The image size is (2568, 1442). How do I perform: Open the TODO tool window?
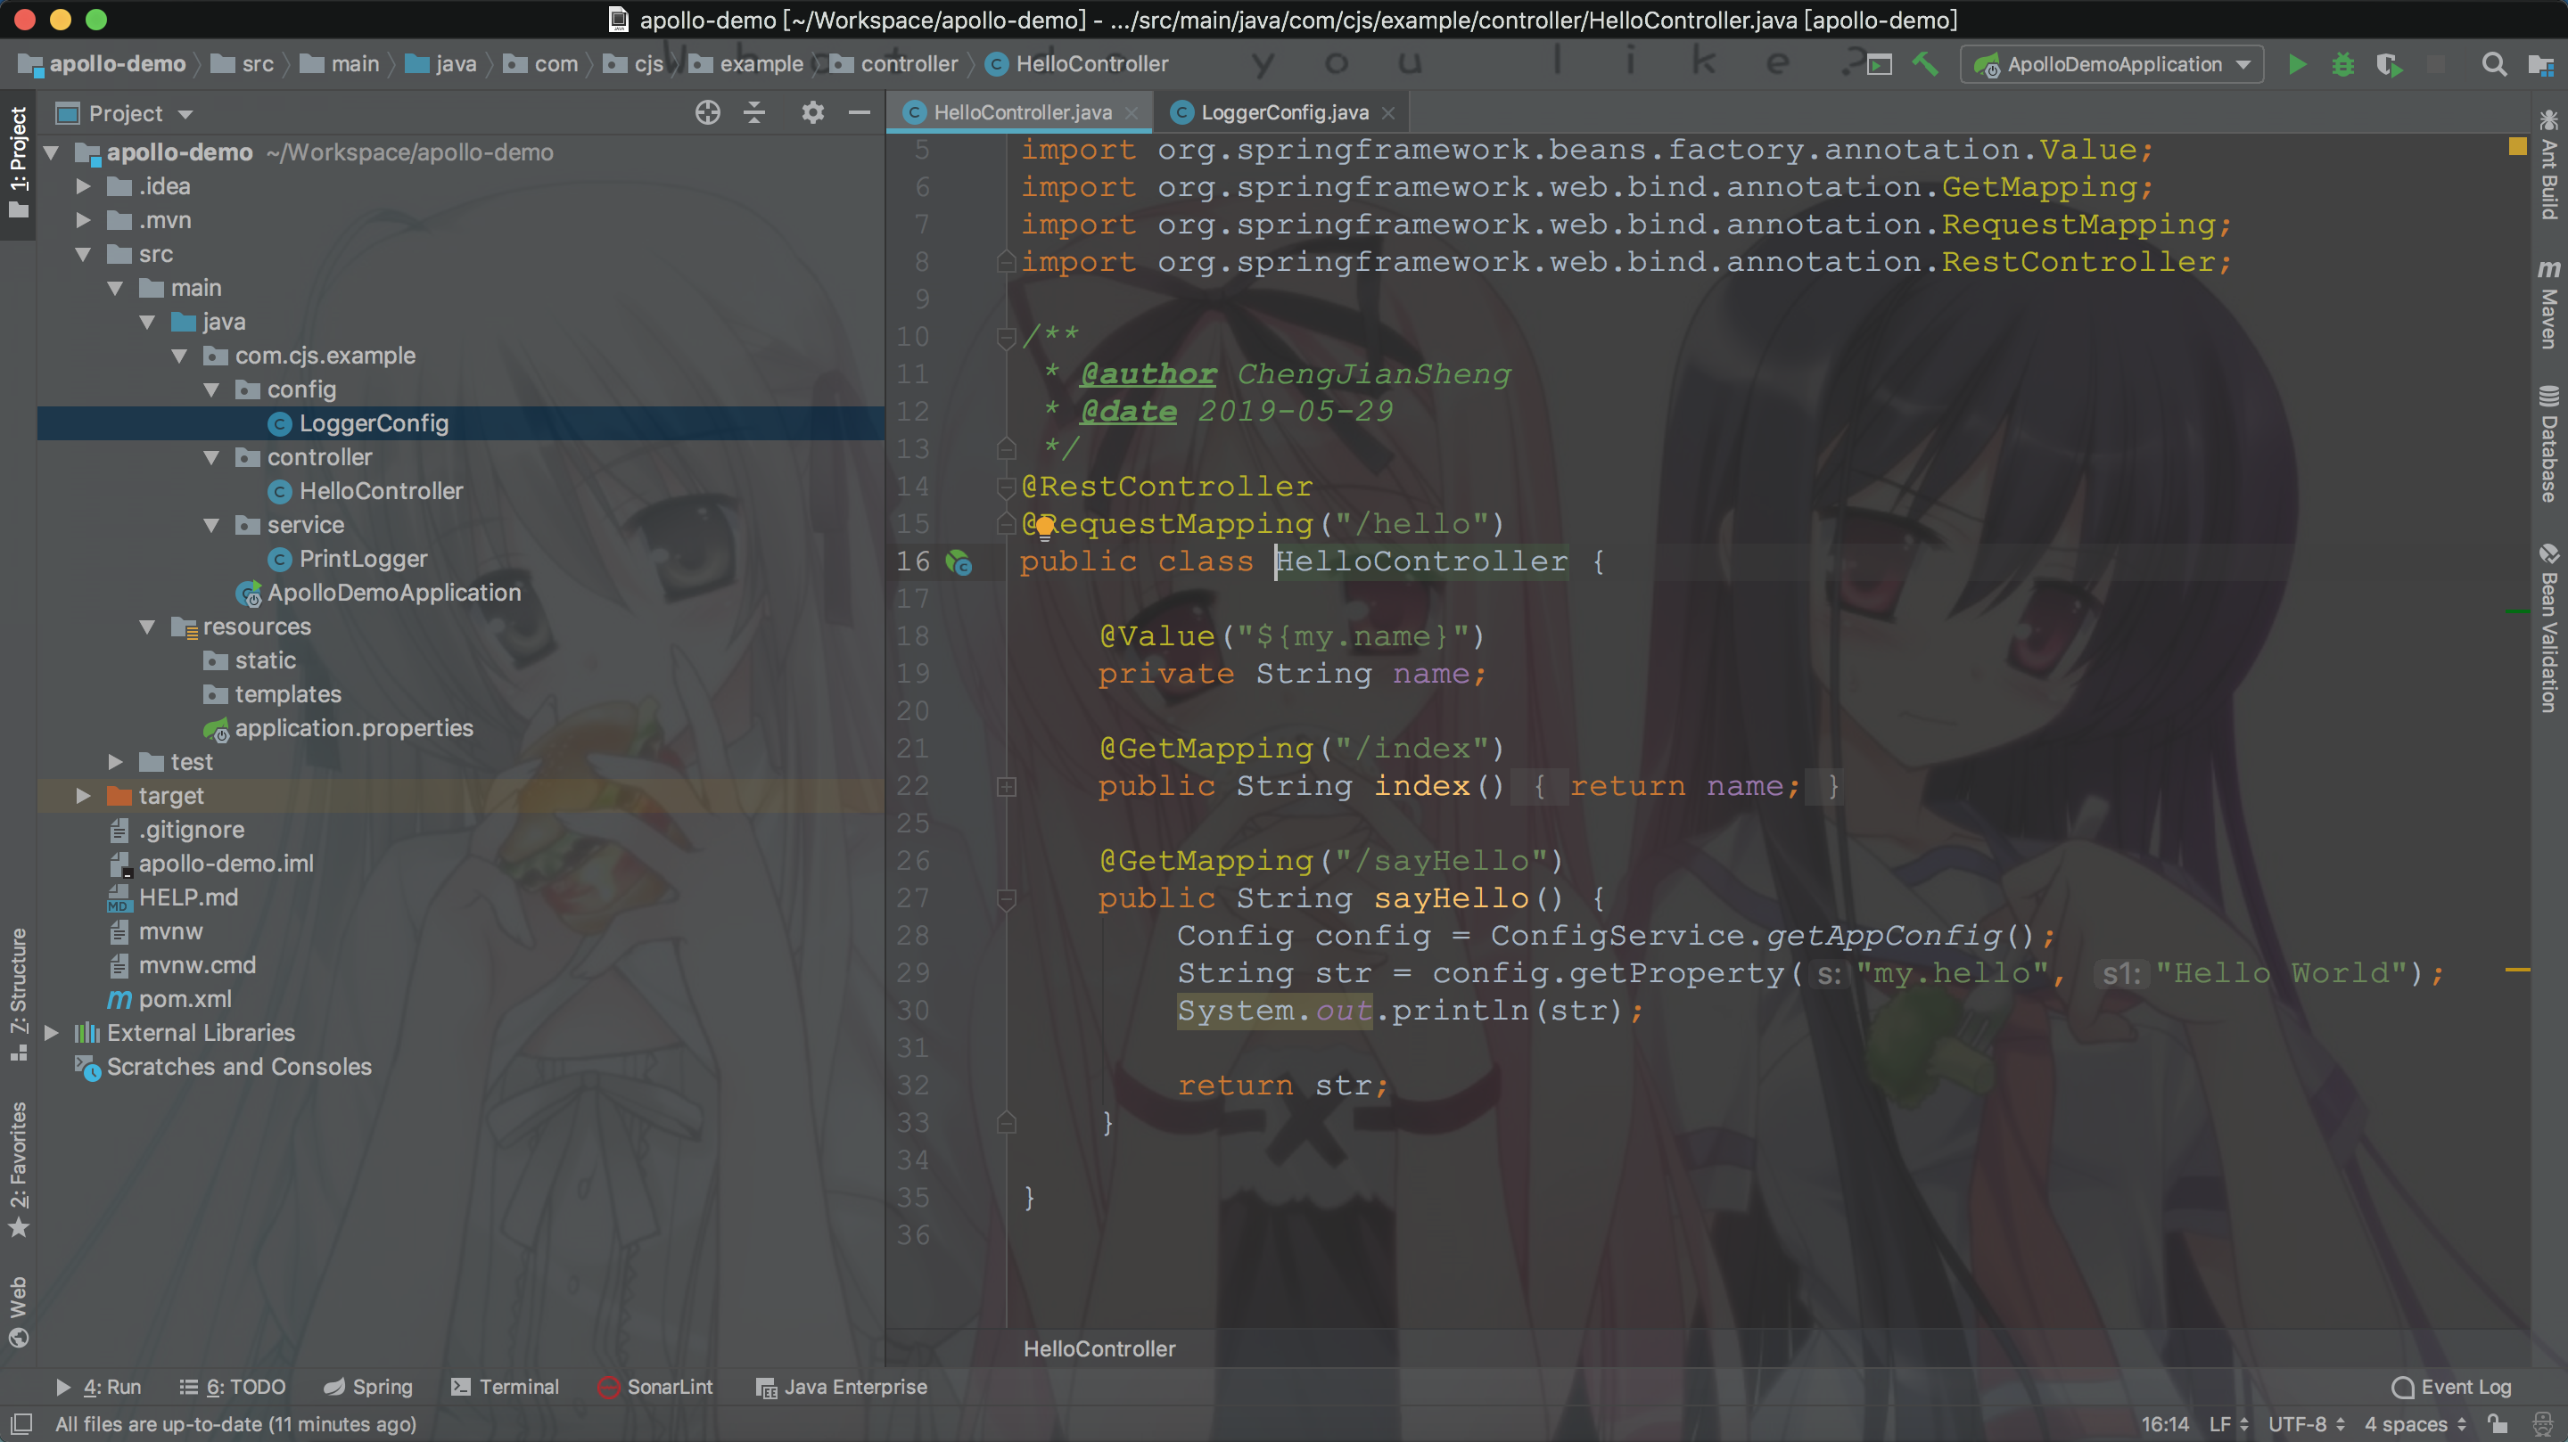tap(232, 1388)
